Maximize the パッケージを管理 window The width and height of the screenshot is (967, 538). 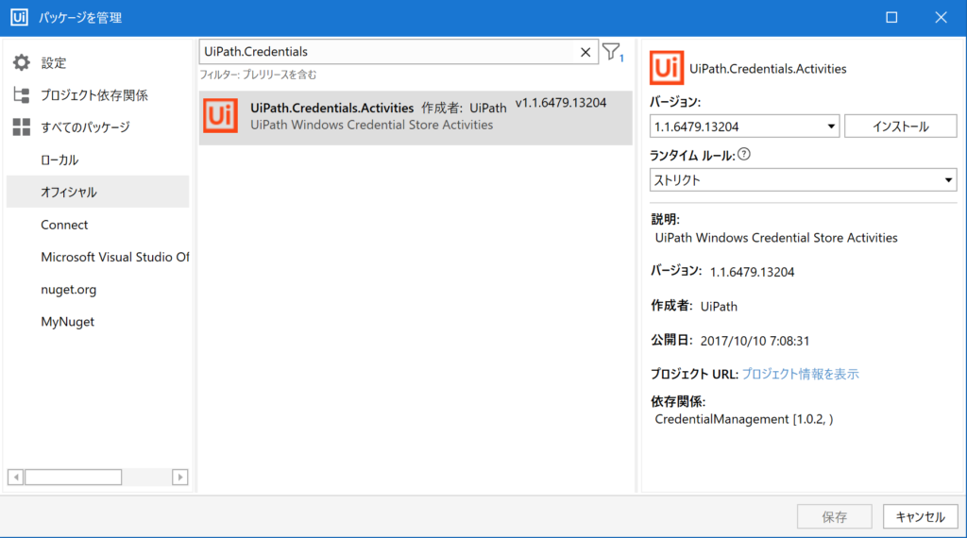891,17
